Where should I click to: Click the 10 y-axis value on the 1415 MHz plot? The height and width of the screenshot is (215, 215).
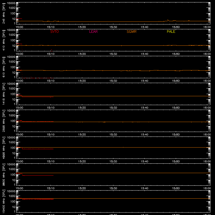[14, 99]
